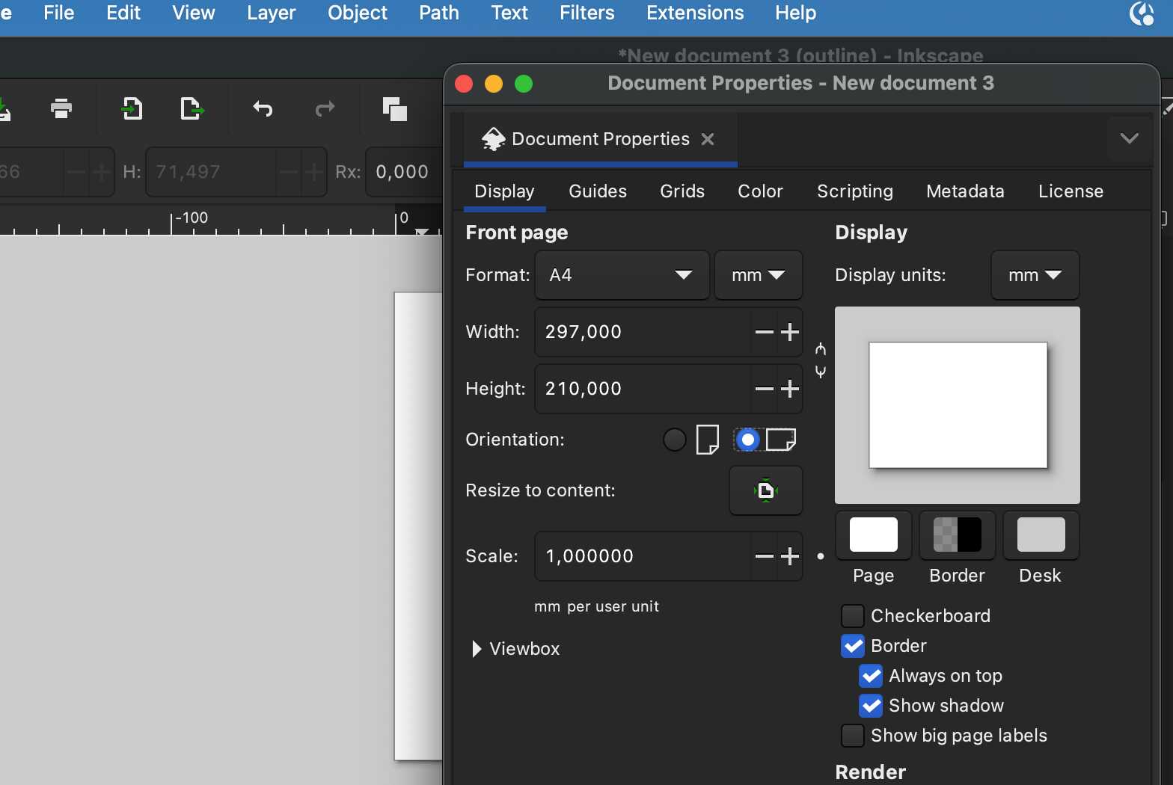Undo the last action
This screenshot has width=1173, height=785.
pyautogui.click(x=263, y=109)
